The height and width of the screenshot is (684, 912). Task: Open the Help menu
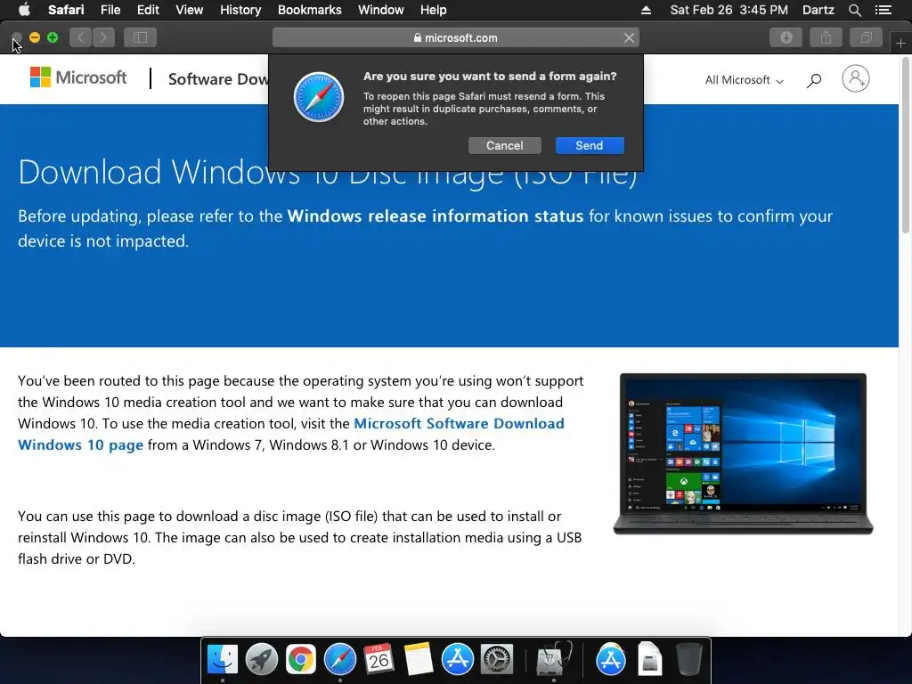[x=434, y=10]
